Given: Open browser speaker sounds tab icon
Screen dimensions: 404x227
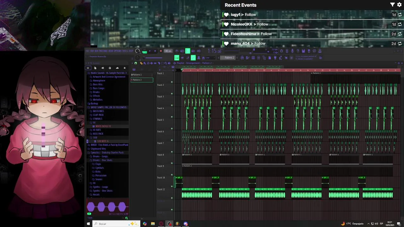Looking at the screenshot, I should coord(103,68).
